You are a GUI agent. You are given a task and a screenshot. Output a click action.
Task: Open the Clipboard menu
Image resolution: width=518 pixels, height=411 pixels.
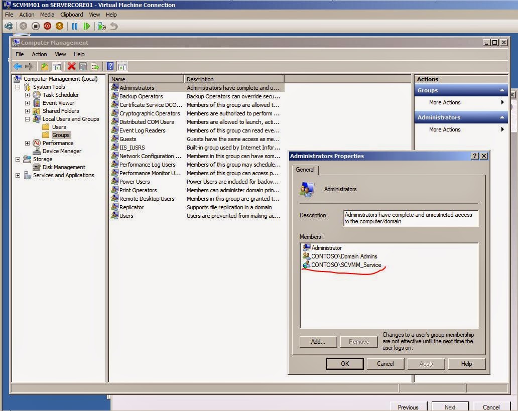[x=72, y=15]
